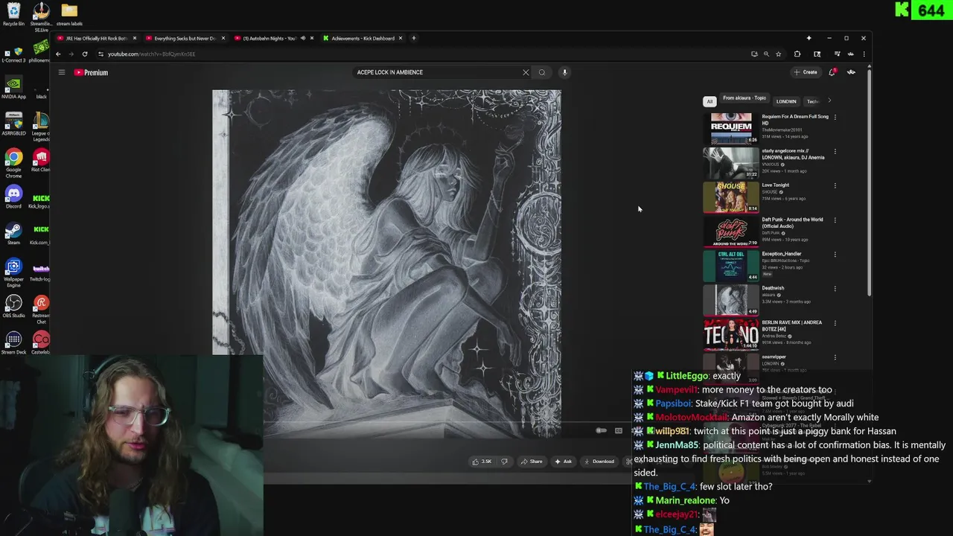Switch to Achievements - Kick Dashboard tab

(363, 38)
